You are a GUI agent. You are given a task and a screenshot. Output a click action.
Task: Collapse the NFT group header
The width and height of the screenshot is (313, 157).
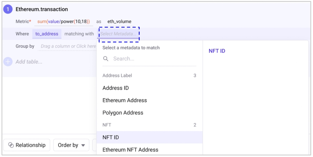click(x=149, y=125)
